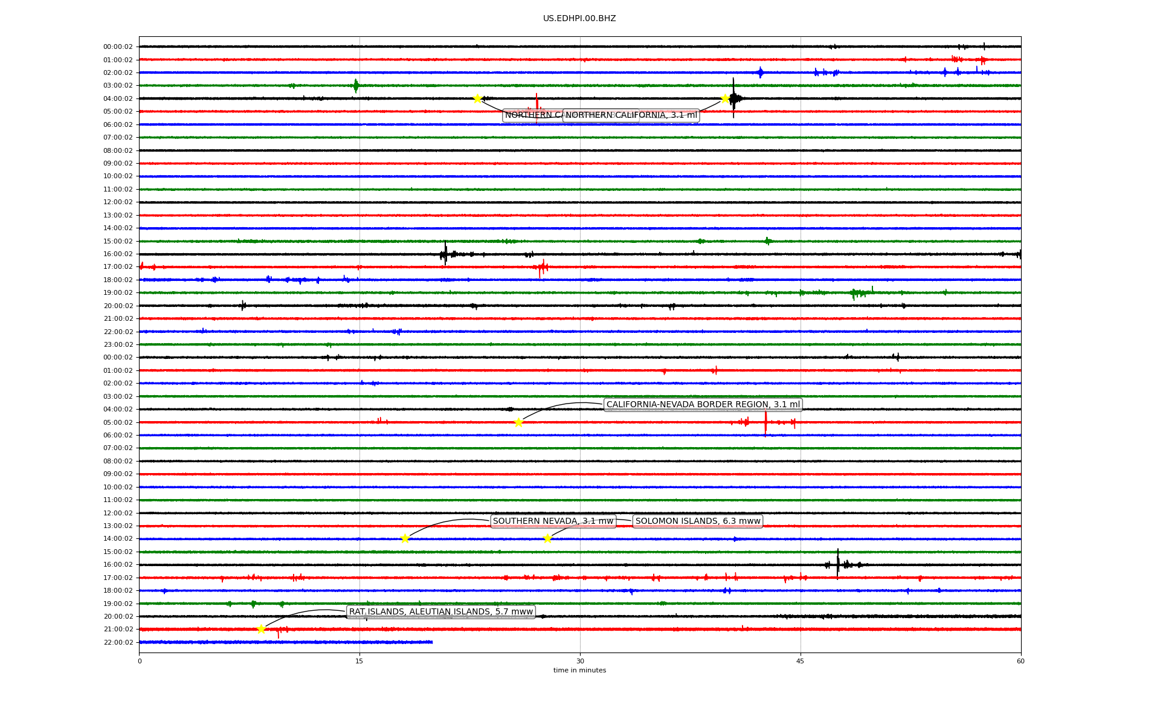
Task: Click the large black spike on 16:00:02 trace near minute 47
Action: coord(838,562)
